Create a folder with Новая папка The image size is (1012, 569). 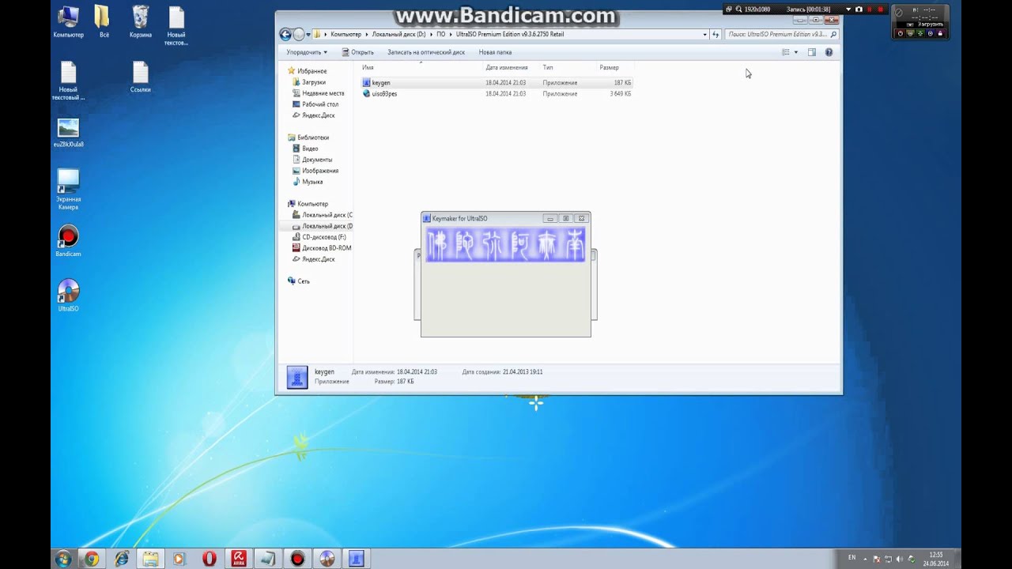495,52
